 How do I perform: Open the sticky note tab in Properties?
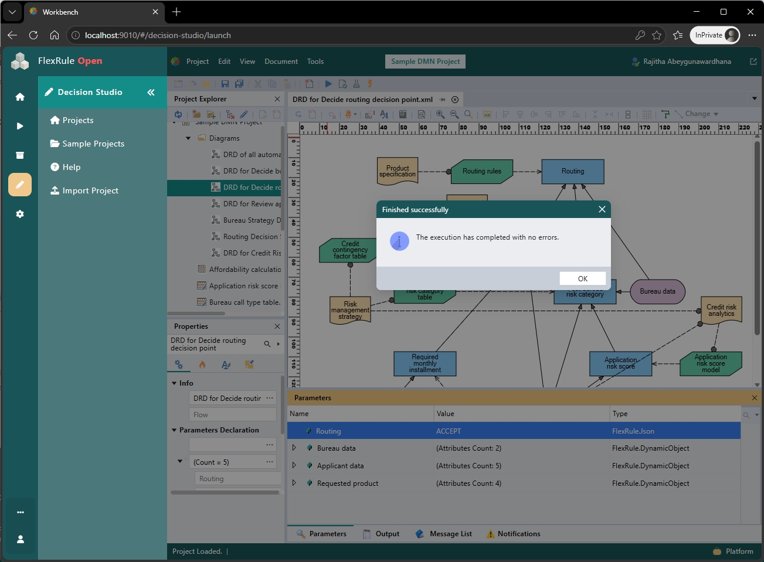tap(249, 365)
